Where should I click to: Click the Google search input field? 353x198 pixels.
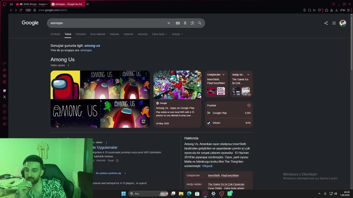pos(108,23)
